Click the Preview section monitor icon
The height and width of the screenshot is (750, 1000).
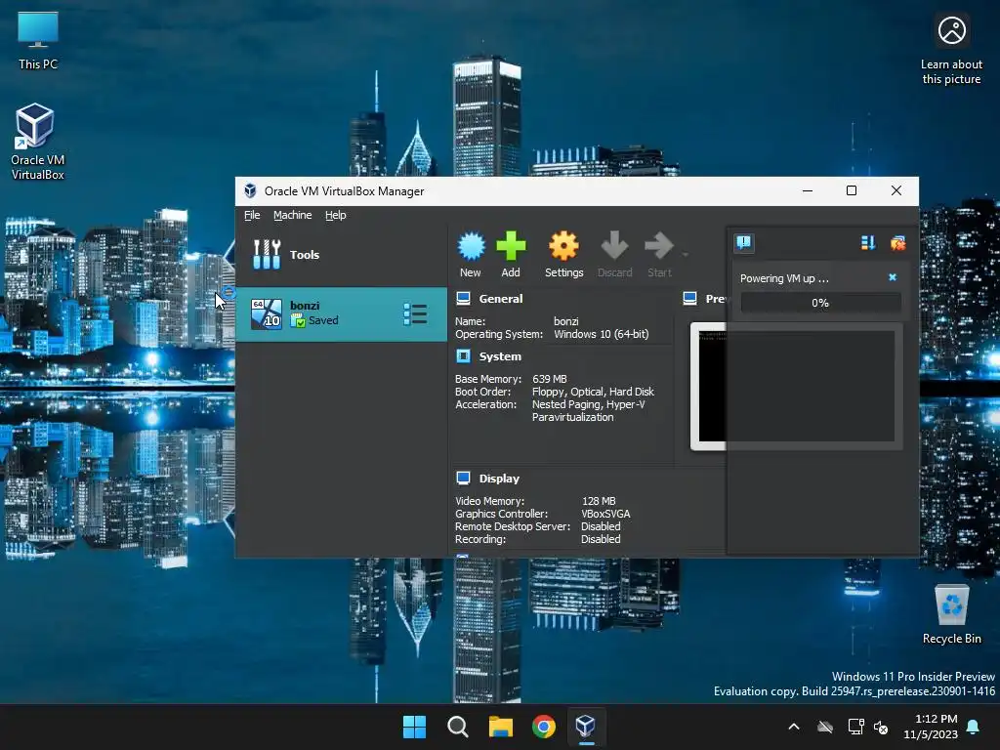[690, 299]
